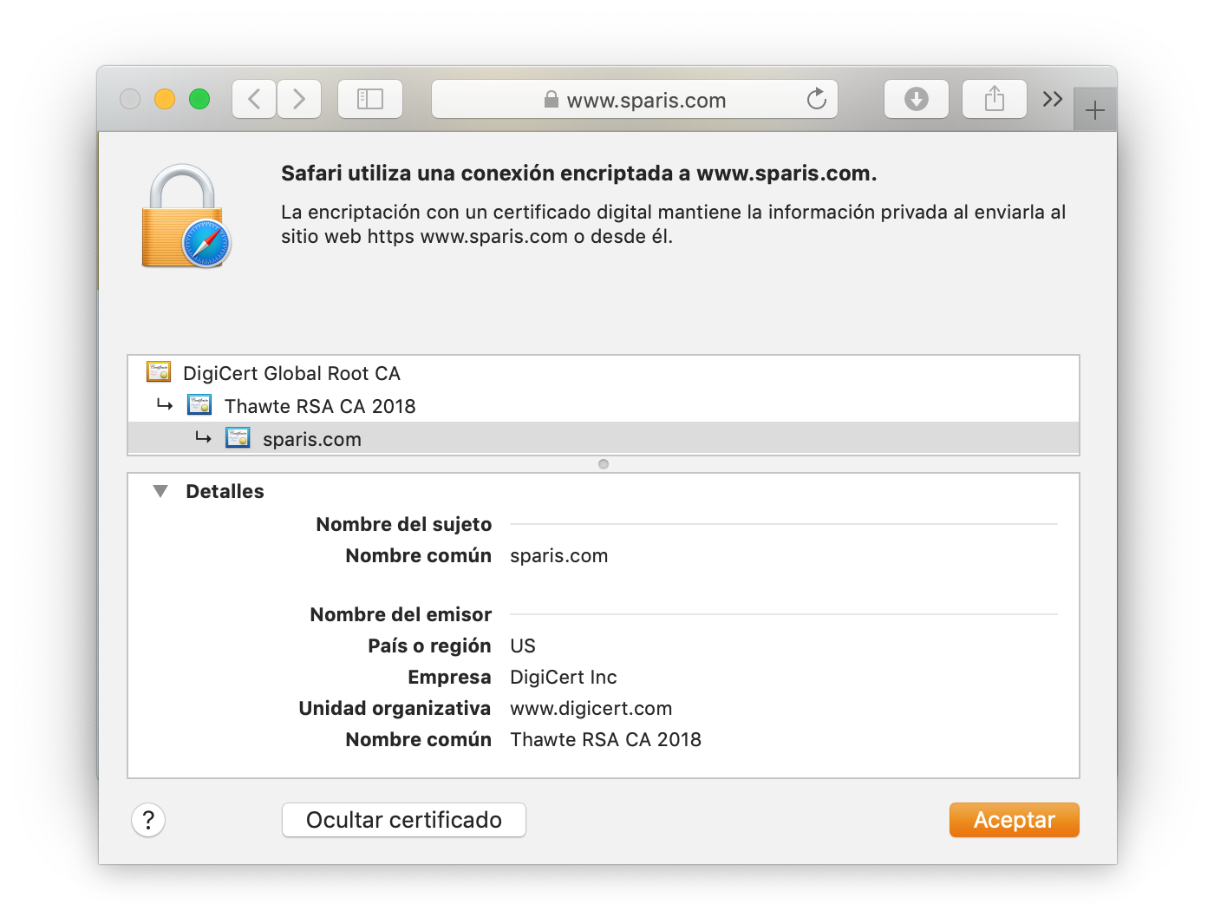Open a new tab with plus button

tap(1095, 110)
